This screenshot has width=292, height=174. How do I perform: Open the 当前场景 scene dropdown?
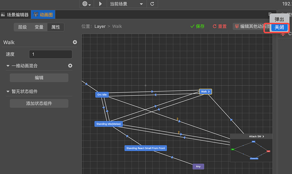pyautogui.click(x=127, y=4)
